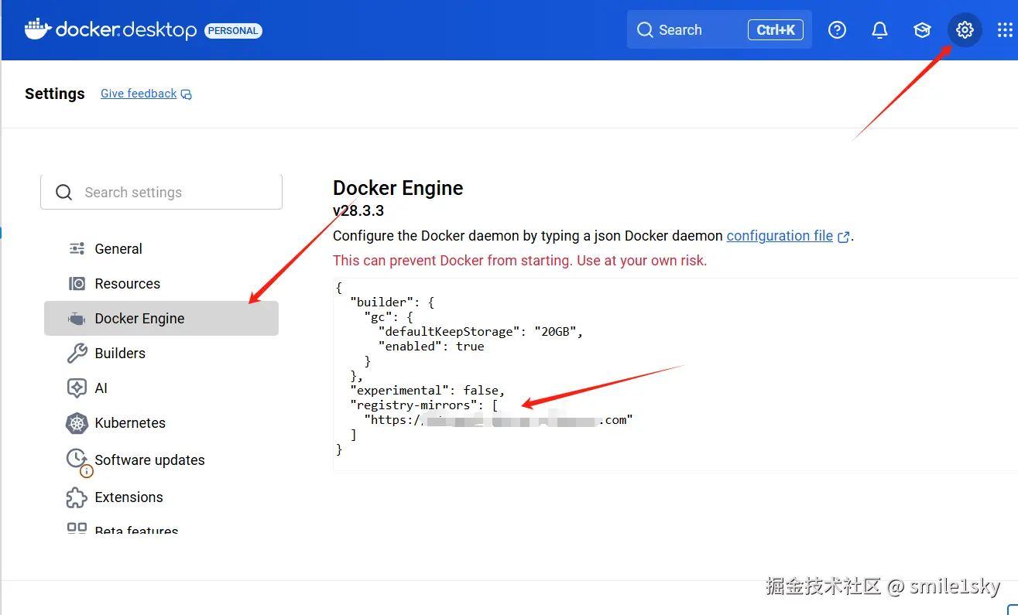Click the Ctrl+K shortcut badge
The width and height of the screenshot is (1018, 615).
[775, 30]
